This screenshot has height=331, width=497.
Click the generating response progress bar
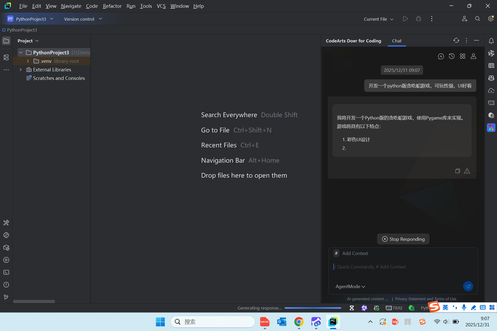pyautogui.click(x=313, y=308)
